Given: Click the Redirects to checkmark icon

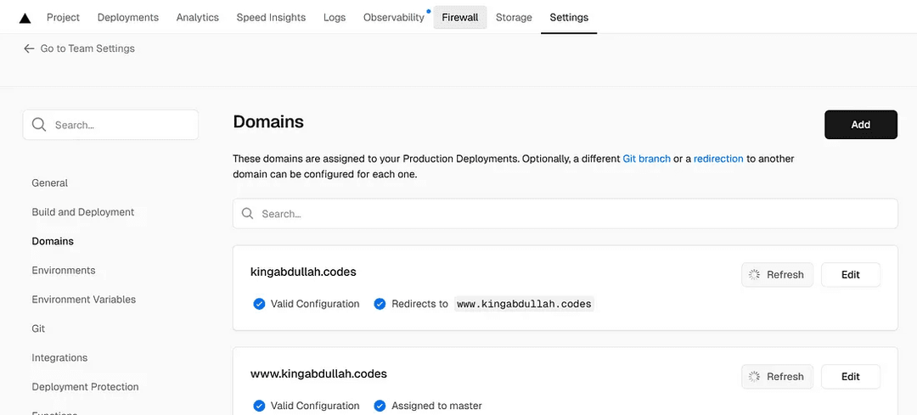Looking at the screenshot, I should (x=380, y=304).
